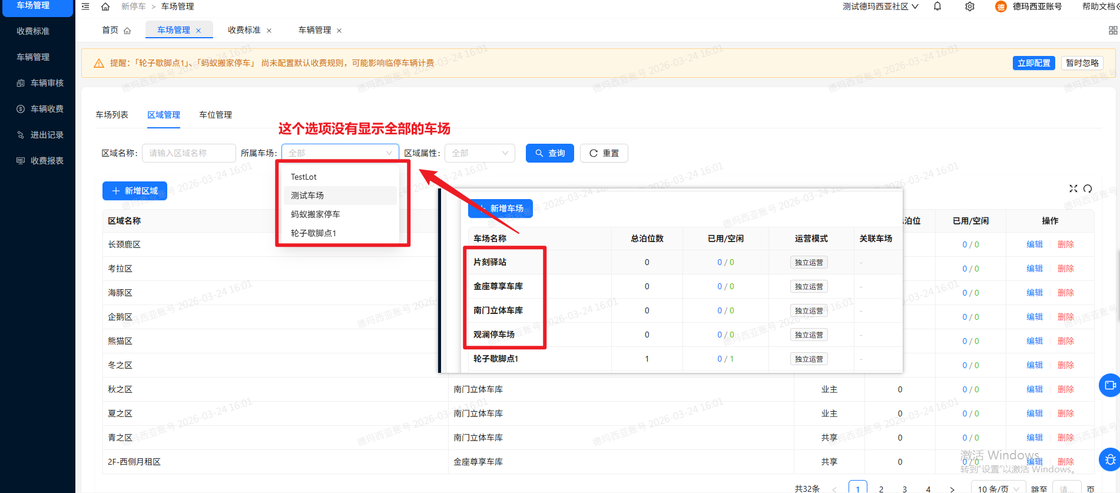Viewport: 1120px width, 493px height.
Task: Open 帮助文档 help link
Action: point(1099,6)
